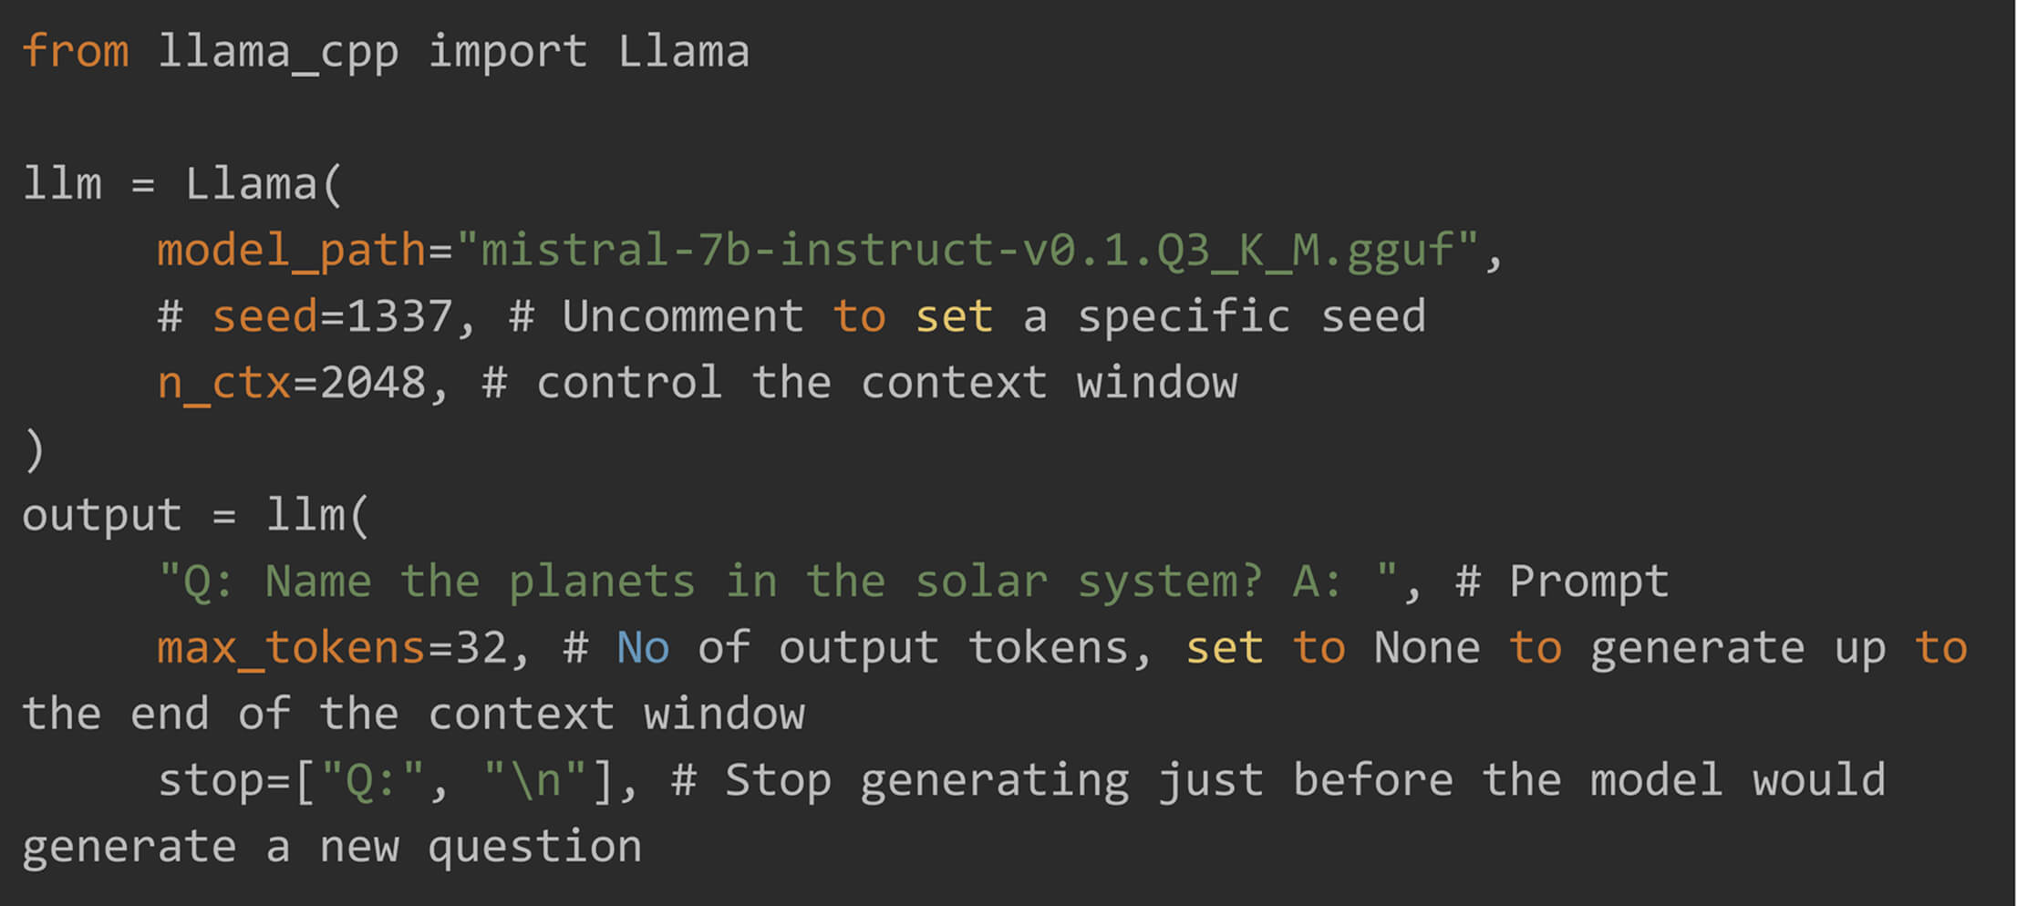This screenshot has width=2017, height=906.
Task: Click "Llama" in the import statement
Action: click(x=683, y=51)
